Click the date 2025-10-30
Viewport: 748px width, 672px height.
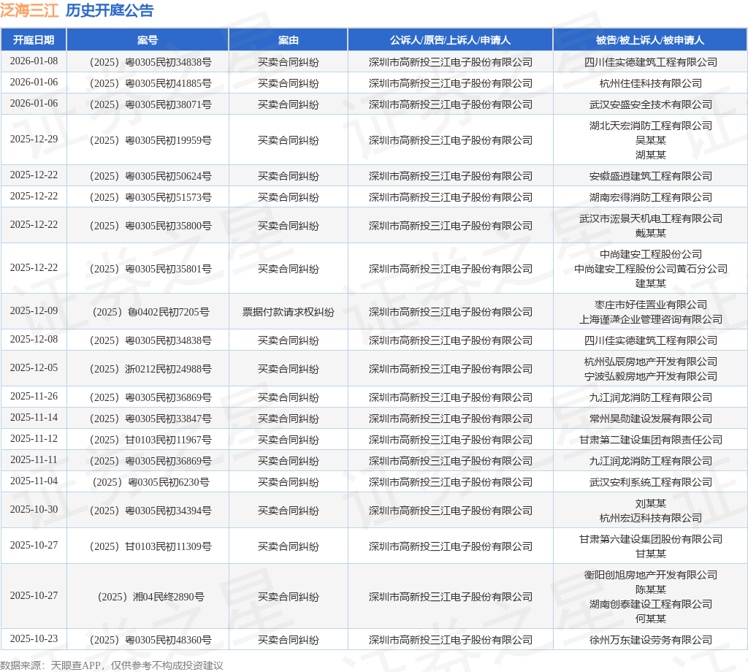coord(34,509)
